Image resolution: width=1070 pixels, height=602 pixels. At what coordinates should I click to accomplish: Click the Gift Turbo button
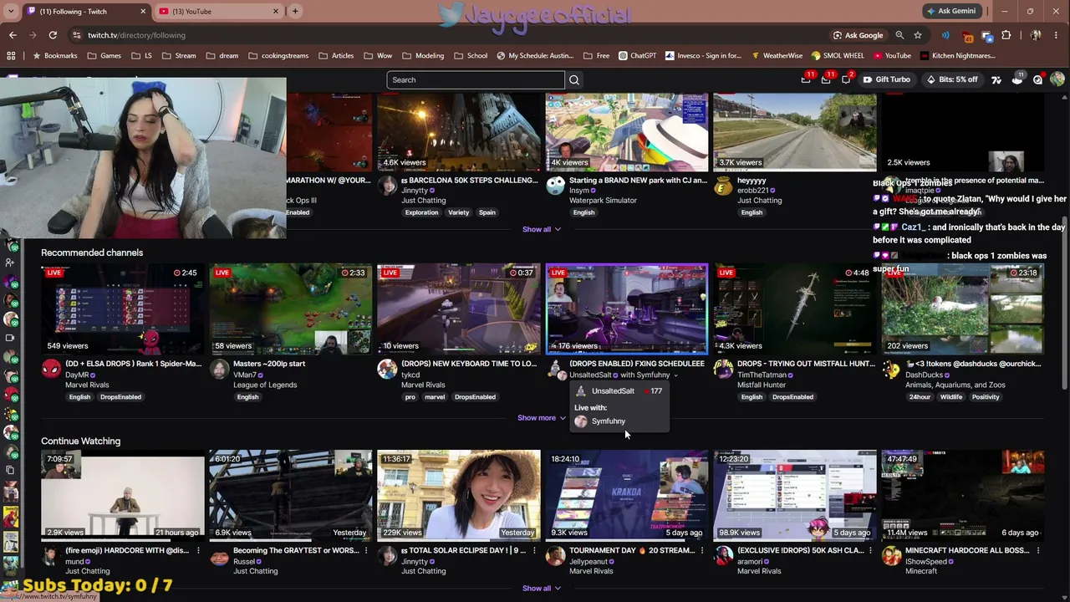point(886,79)
